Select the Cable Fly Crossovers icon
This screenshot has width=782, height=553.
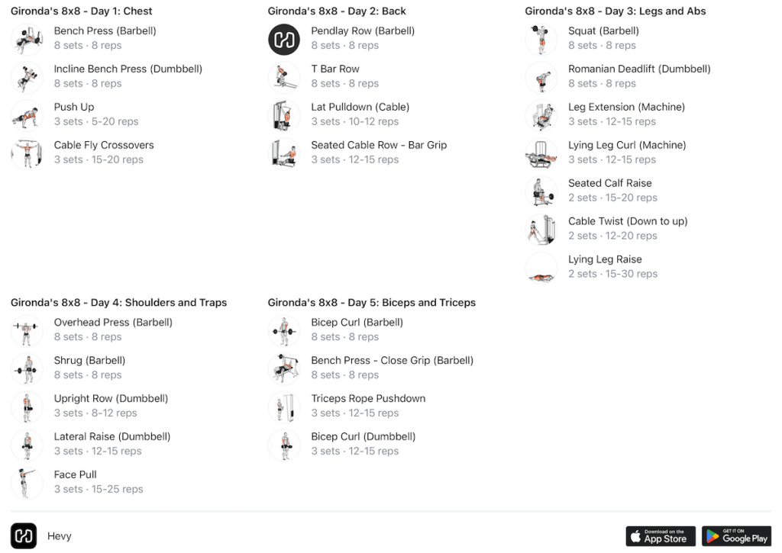27,153
